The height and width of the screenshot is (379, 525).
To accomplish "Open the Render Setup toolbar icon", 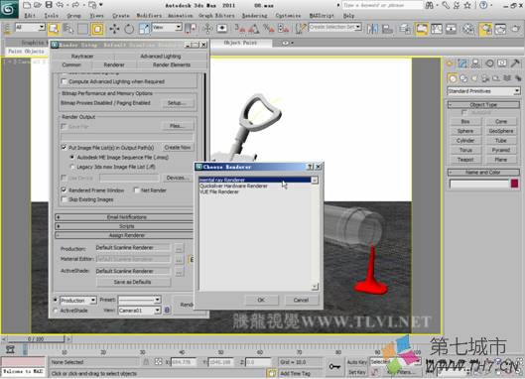I will pos(485,29).
